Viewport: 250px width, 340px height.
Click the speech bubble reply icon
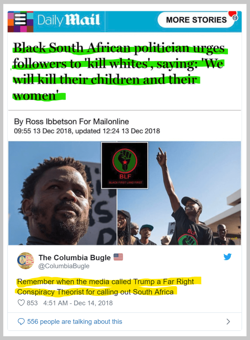(x=21, y=322)
